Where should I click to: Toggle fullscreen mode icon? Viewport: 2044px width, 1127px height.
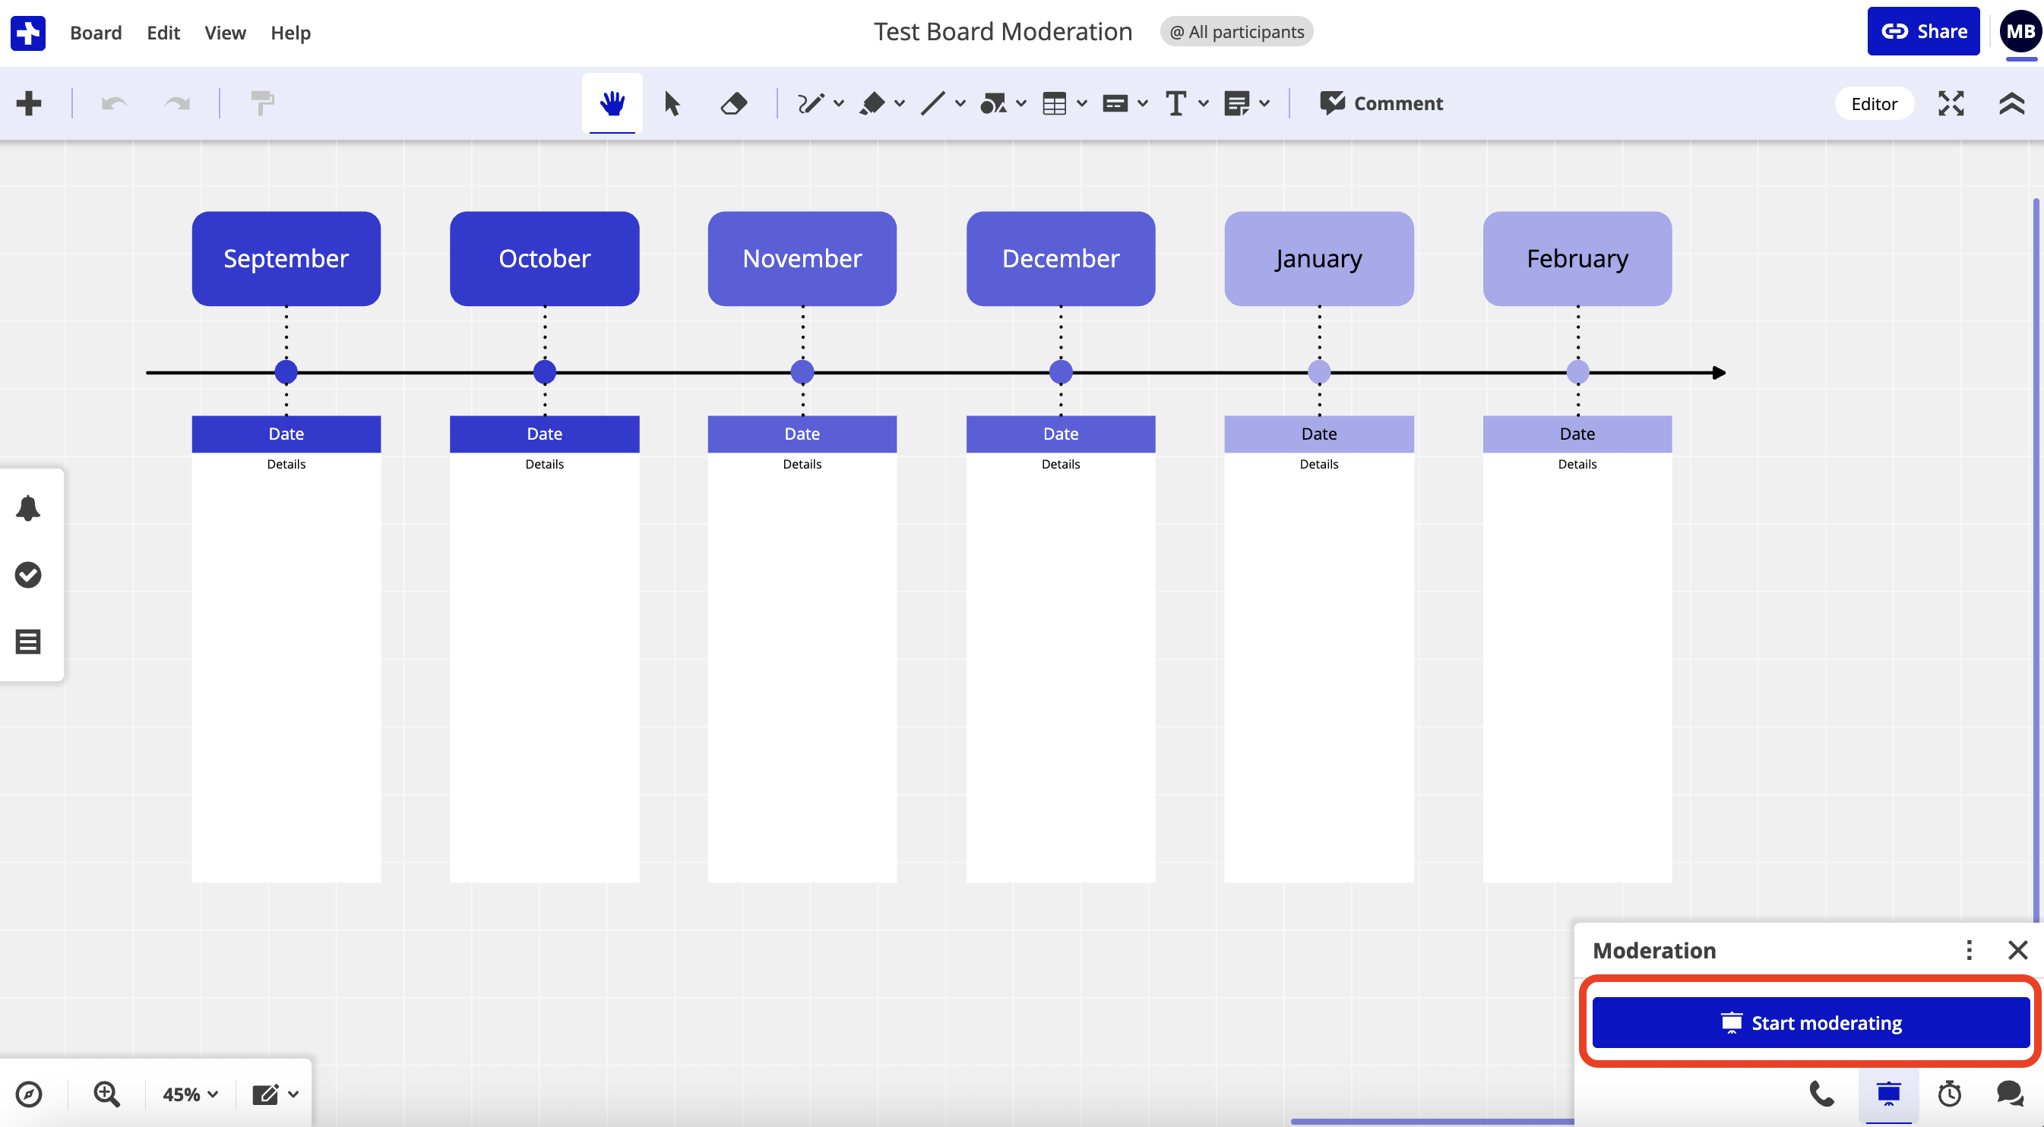pyautogui.click(x=1951, y=103)
